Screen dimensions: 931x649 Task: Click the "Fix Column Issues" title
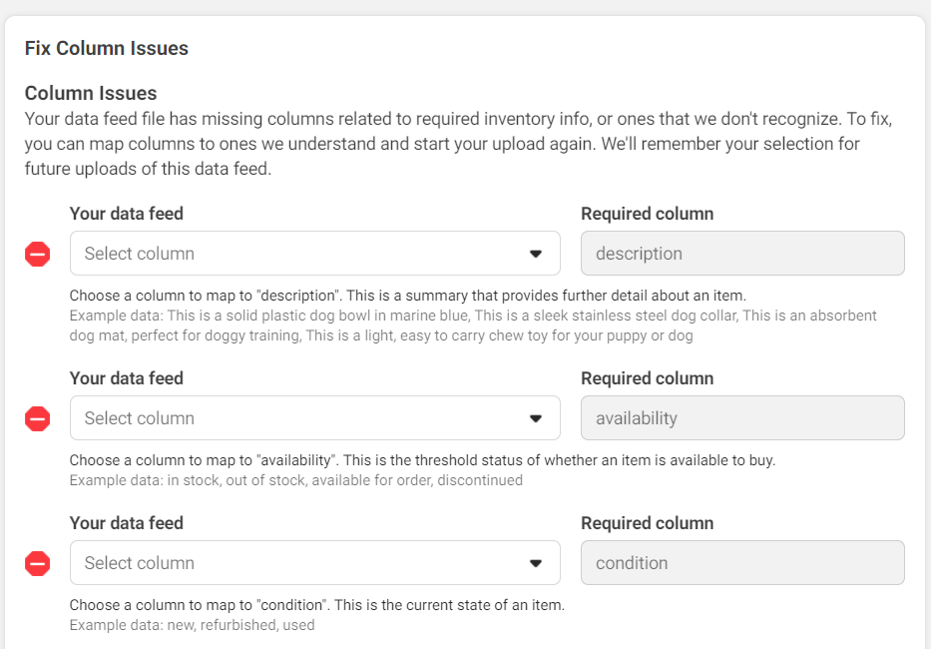coord(107,48)
